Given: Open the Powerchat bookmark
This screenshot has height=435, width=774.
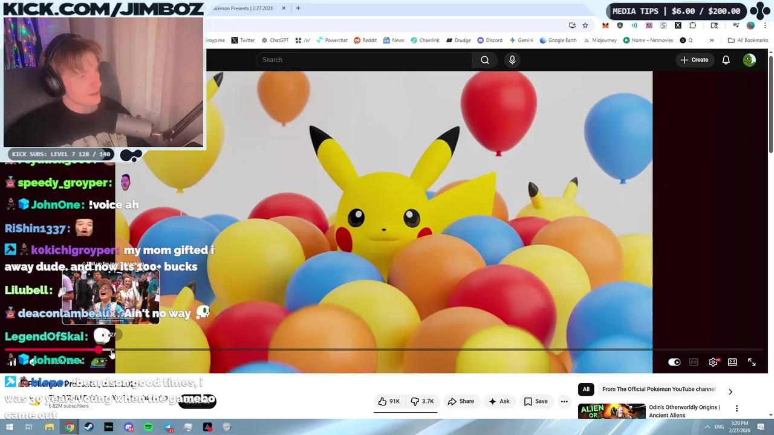Looking at the screenshot, I should 331,40.
